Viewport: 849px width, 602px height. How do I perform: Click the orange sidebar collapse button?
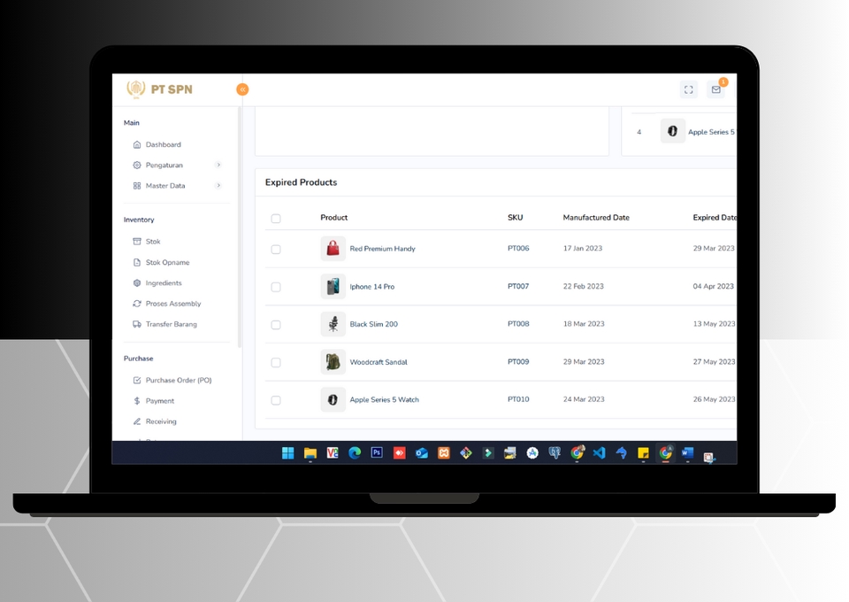[x=242, y=89]
